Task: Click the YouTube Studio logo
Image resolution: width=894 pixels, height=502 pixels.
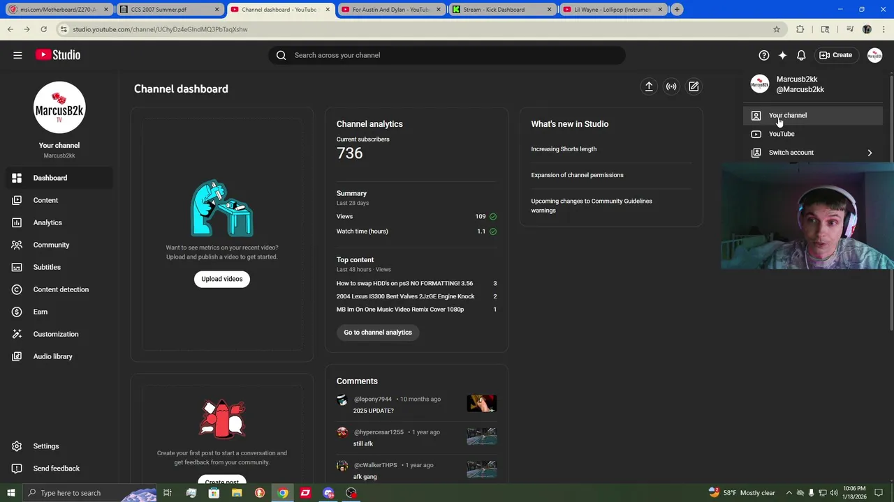Action: click(x=58, y=55)
